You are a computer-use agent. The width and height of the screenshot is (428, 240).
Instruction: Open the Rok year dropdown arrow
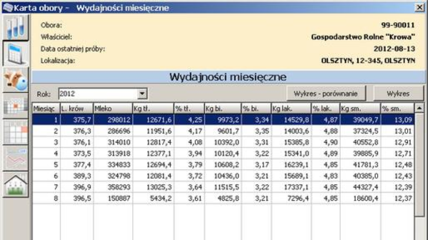point(142,94)
